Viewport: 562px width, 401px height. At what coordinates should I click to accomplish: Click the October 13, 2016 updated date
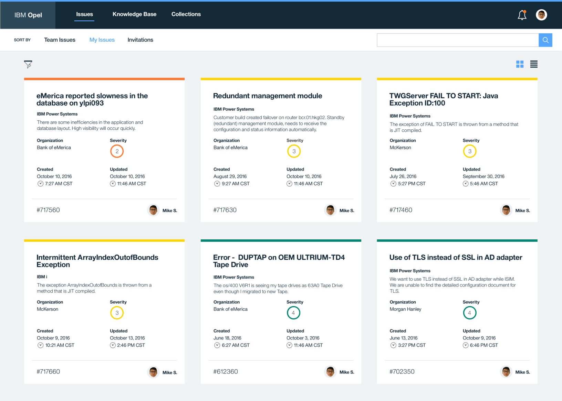pyautogui.click(x=127, y=338)
